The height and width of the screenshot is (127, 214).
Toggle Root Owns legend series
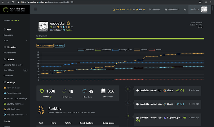[x=103, y=50]
